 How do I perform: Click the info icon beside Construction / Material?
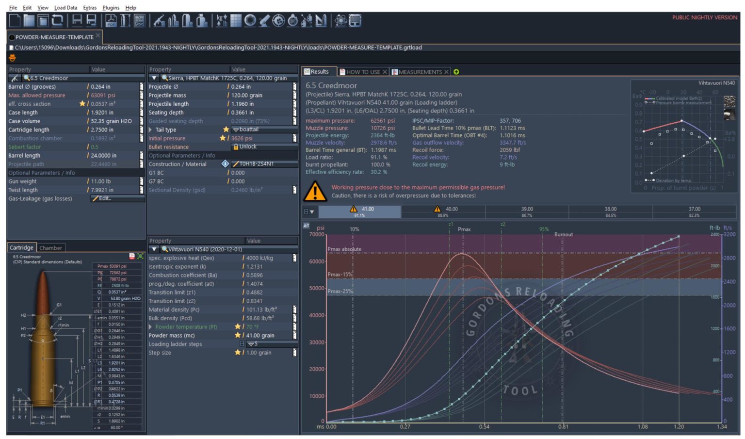[x=225, y=164]
